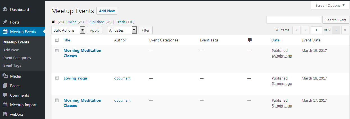Click the Event Categories column header
Screen dimensions: 350x119
point(164,40)
